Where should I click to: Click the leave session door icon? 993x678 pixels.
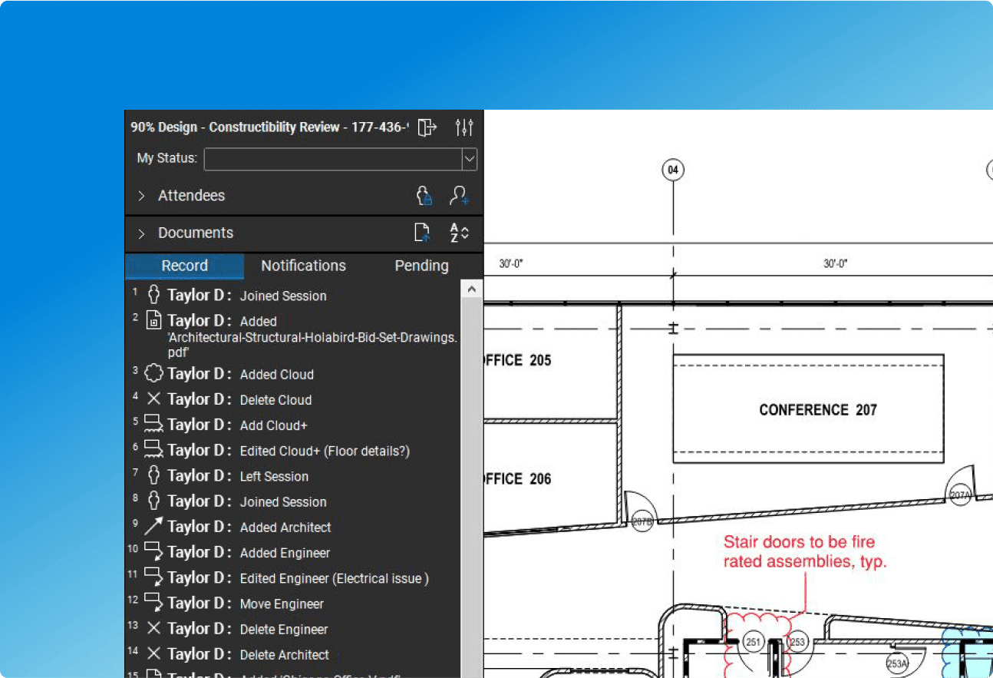coord(427,127)
